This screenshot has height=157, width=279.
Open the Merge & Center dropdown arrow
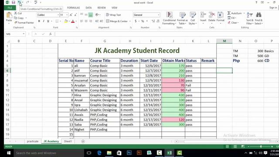pyautogui.click(x=130, y=21)
